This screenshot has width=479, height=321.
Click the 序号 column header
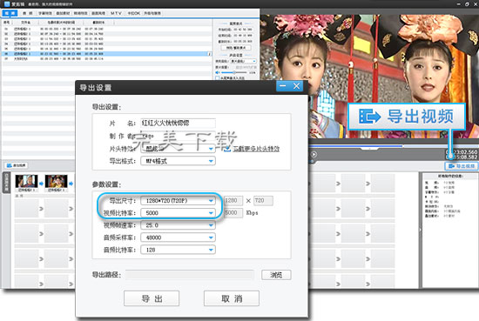(6, 23)
